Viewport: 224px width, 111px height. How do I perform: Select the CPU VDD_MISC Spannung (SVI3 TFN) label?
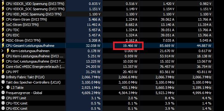34,14
